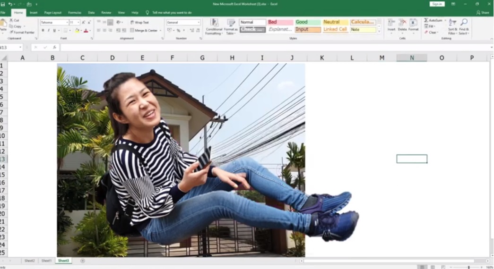Click the Format Painter icon
Viewport: 494px width, 269px height.
point(11,33)
